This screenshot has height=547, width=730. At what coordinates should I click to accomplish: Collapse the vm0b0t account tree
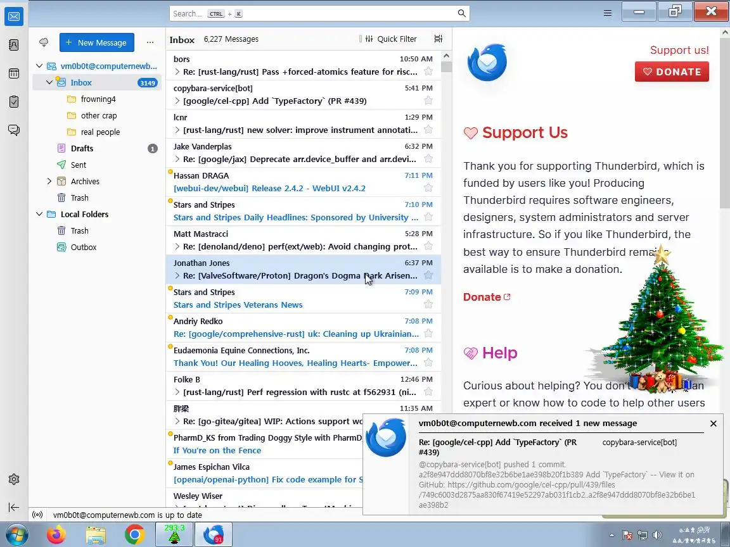coord(39,66)
